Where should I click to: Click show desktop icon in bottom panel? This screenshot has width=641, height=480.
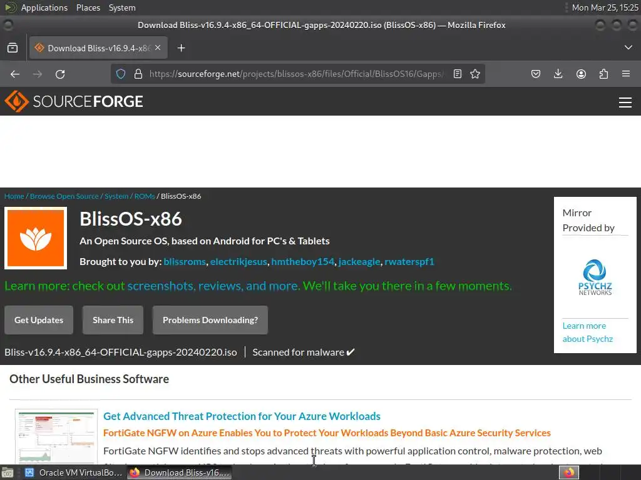[7, 472]
